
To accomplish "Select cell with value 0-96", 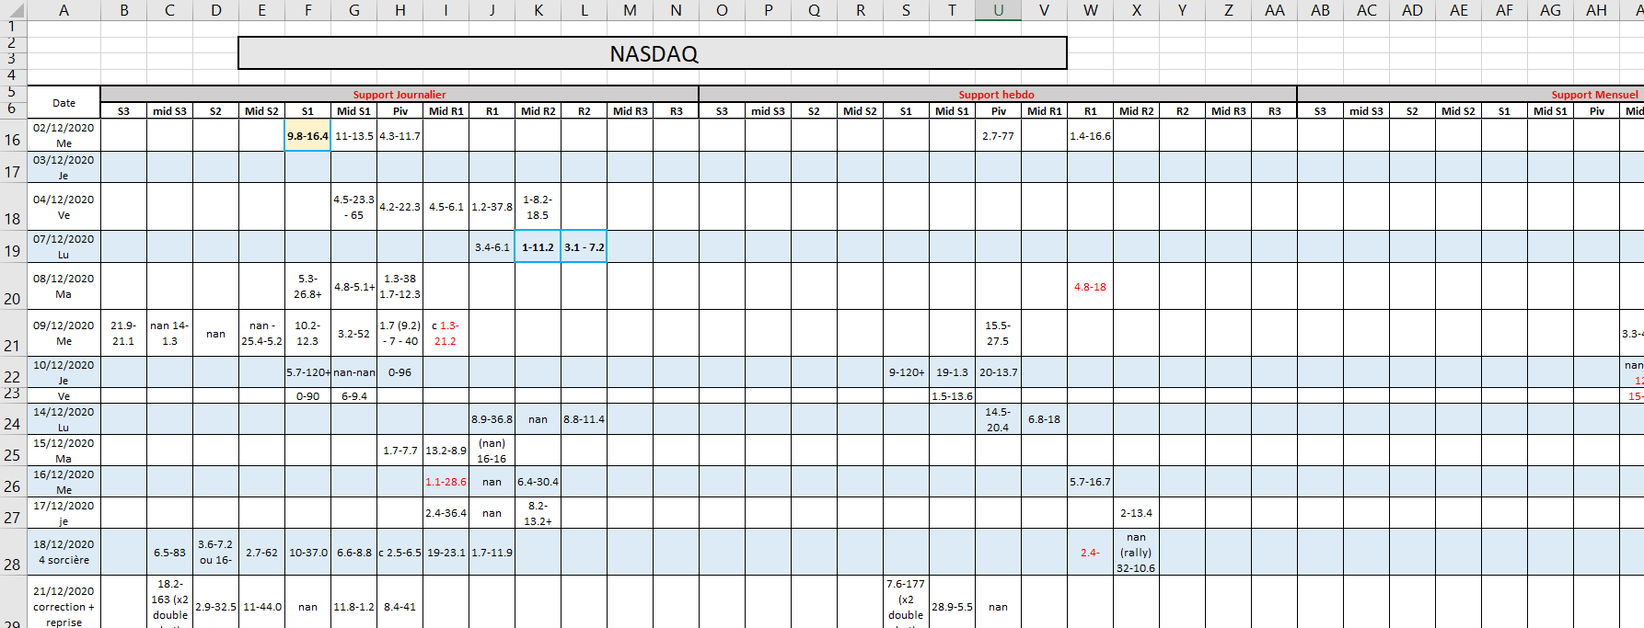I will pyautogui.click(x=399, y=372).
